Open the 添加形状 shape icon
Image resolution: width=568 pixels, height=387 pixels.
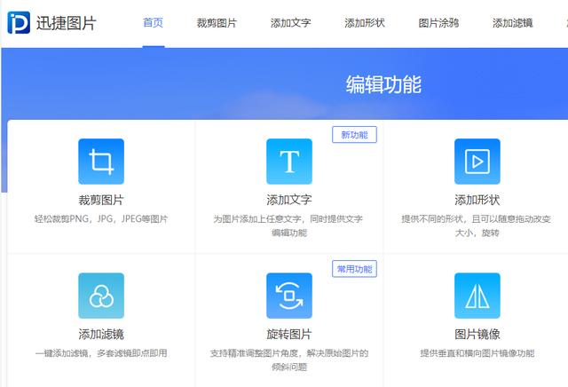pyautogui.click(x=477, y=162)
